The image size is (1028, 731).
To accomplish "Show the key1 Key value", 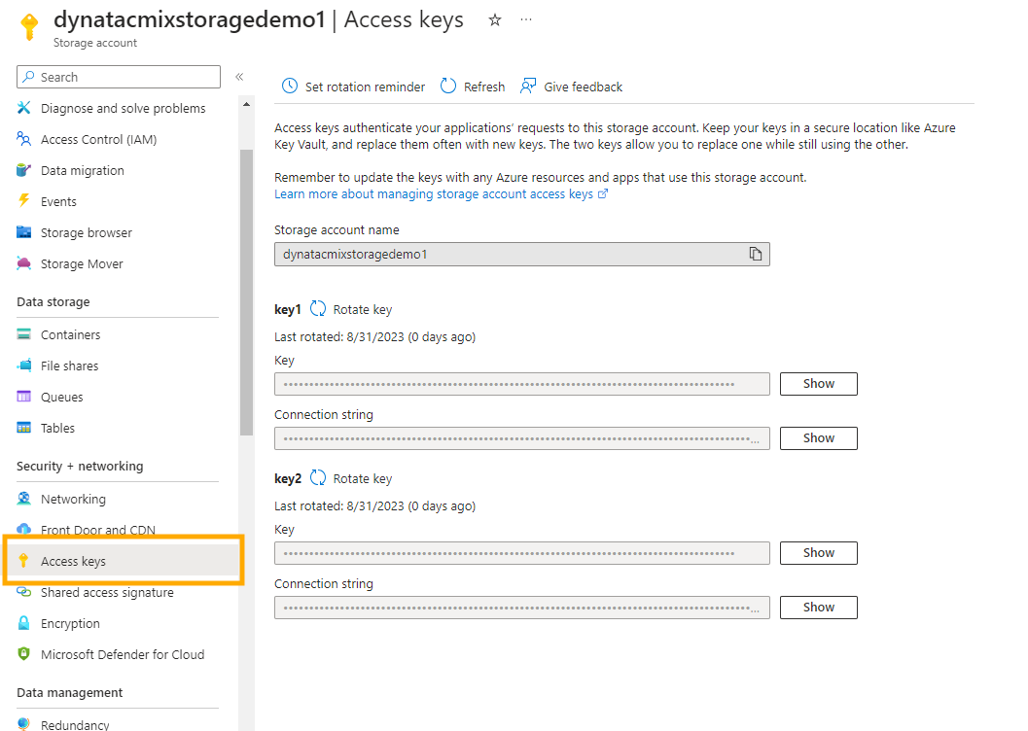I will [x=819, y=384].
